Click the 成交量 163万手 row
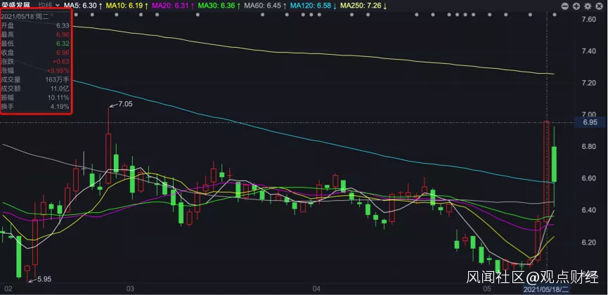Viewport: 608px width, 295px height. (36, 79)
